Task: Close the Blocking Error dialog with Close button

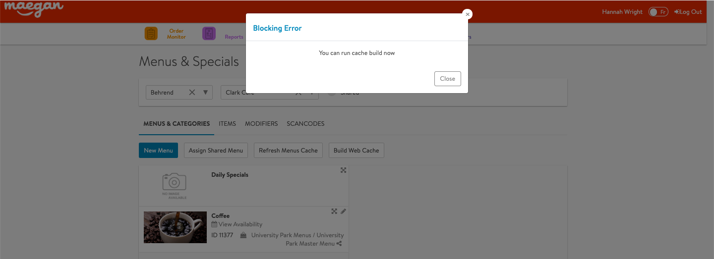Action: click(x=447, y=79)
